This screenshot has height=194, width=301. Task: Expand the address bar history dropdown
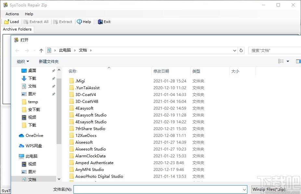(x=235, y=51)
